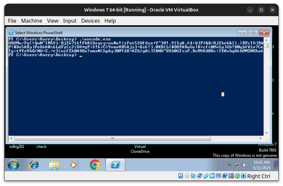
Task: Open the Windows Start orb
Action: coord(13,165)
